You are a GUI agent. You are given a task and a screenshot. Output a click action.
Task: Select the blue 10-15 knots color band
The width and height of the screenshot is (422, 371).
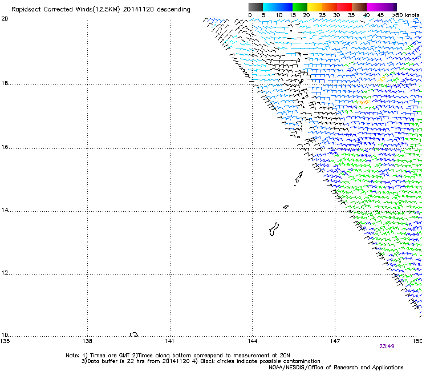click(x=285, y=7)
